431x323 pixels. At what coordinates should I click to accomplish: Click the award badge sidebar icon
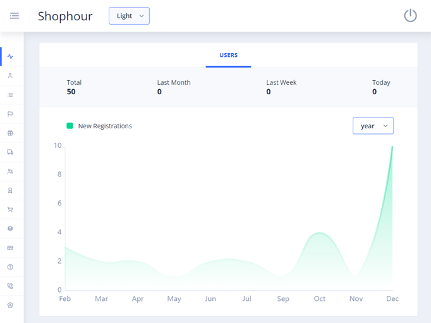pyautogui.click(x=10, y=191)
